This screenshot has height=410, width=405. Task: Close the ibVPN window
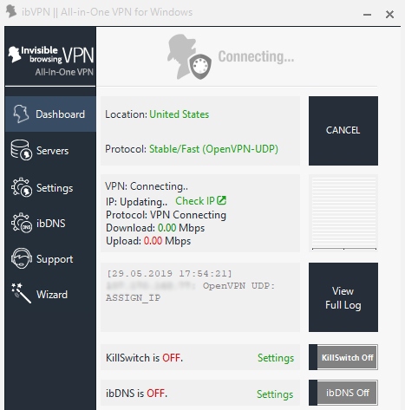click(x=389, y=14)
